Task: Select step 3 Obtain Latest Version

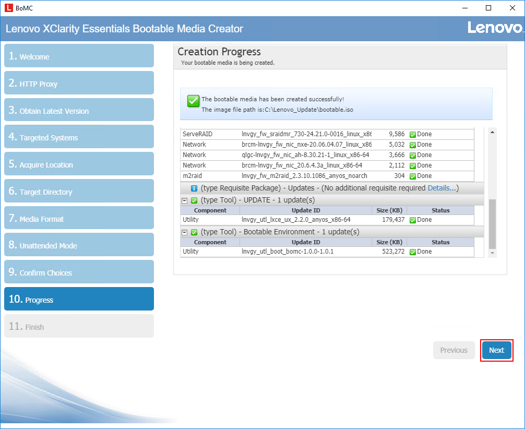Action: pyautogui.click(x=79, y=110)
